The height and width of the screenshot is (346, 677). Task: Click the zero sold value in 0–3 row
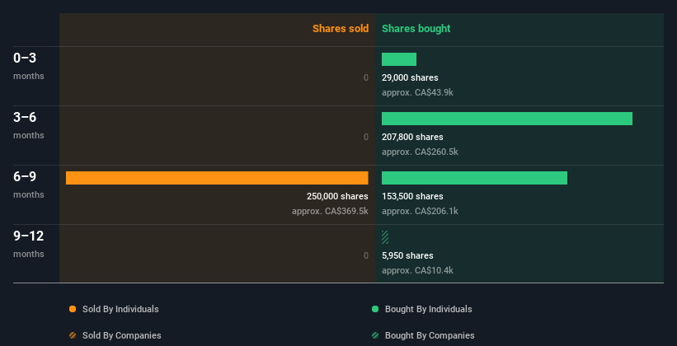click(365, 77)
